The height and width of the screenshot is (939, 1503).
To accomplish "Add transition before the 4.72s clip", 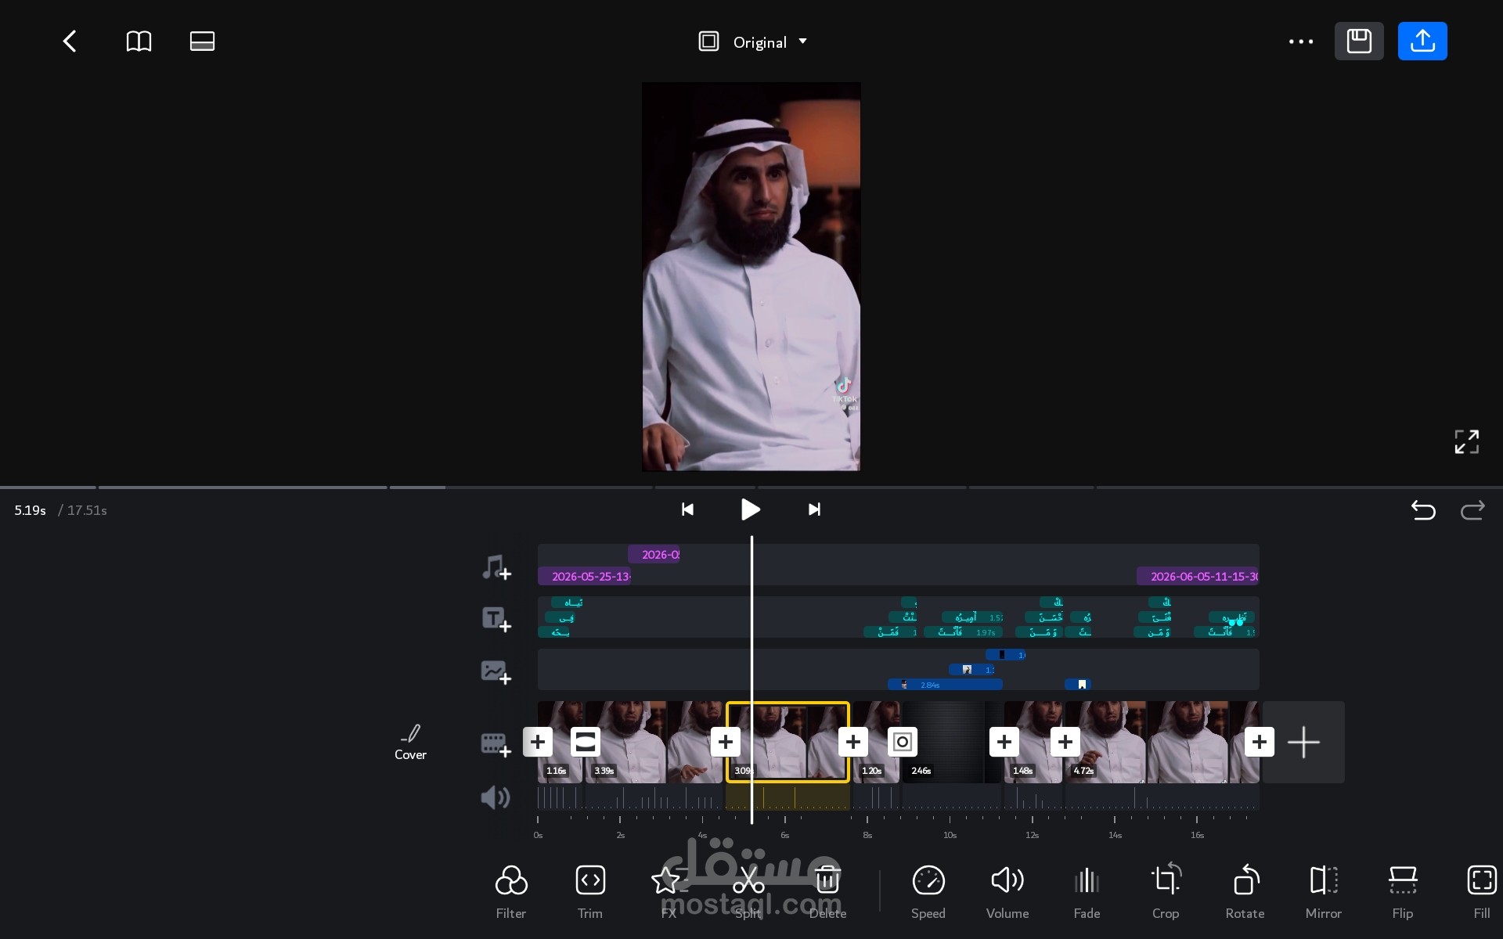I will 1065,742.
